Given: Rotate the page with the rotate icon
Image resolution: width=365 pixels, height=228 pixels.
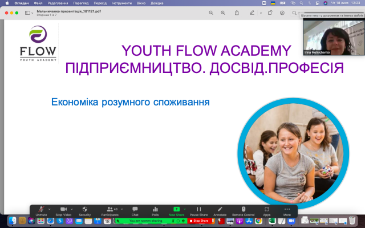Looking at the screenshot, I should coord(270,13).
